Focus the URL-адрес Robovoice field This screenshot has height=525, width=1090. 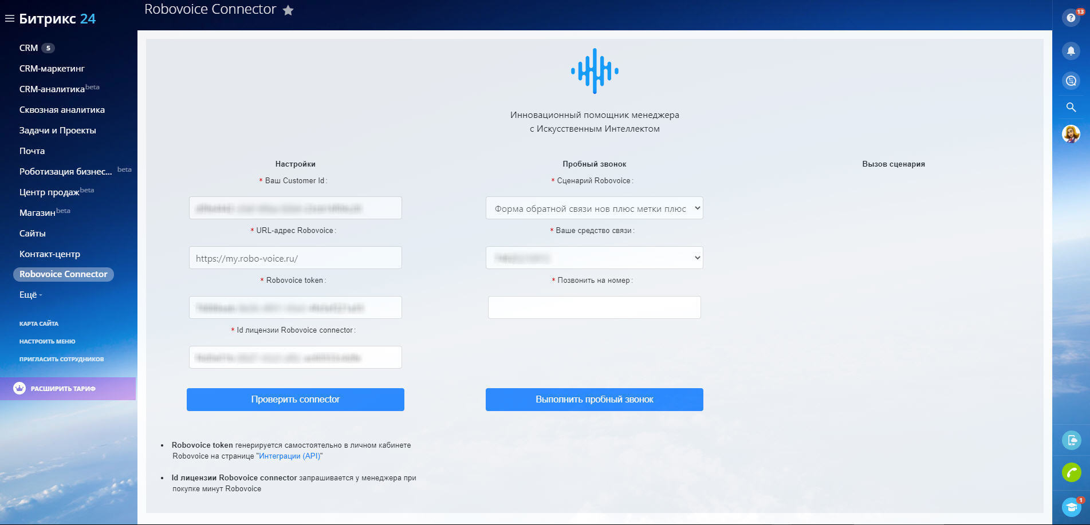(x=296, y=258)
